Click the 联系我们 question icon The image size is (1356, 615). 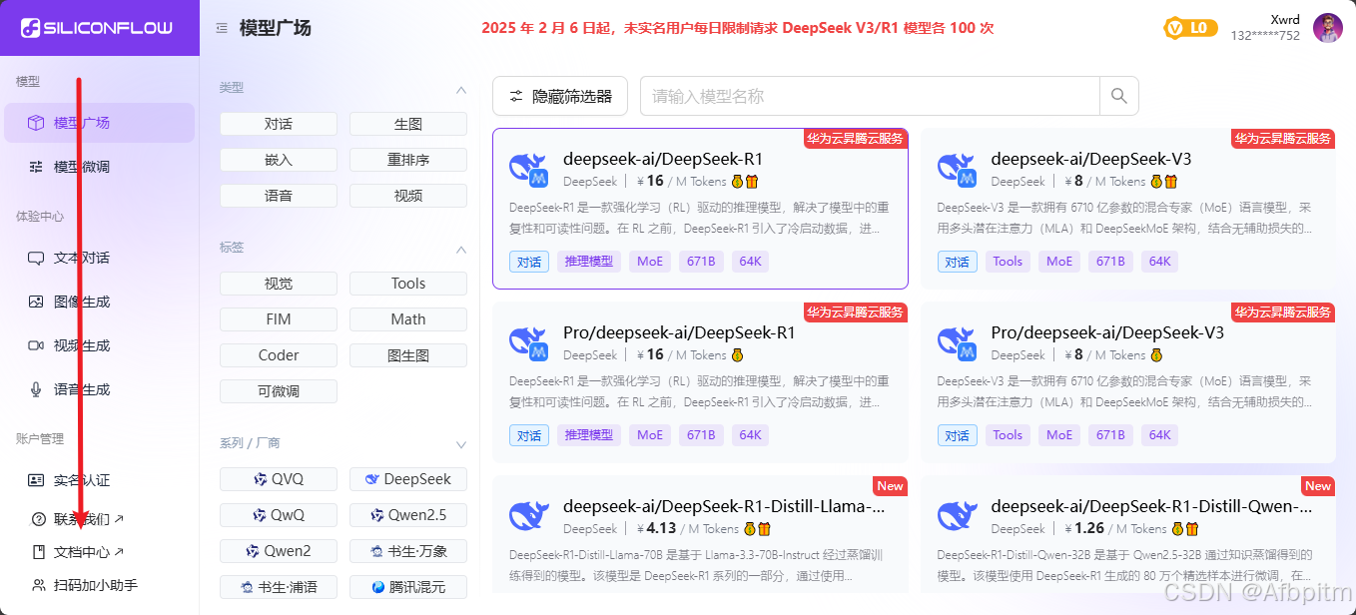(x=39, y=519)
